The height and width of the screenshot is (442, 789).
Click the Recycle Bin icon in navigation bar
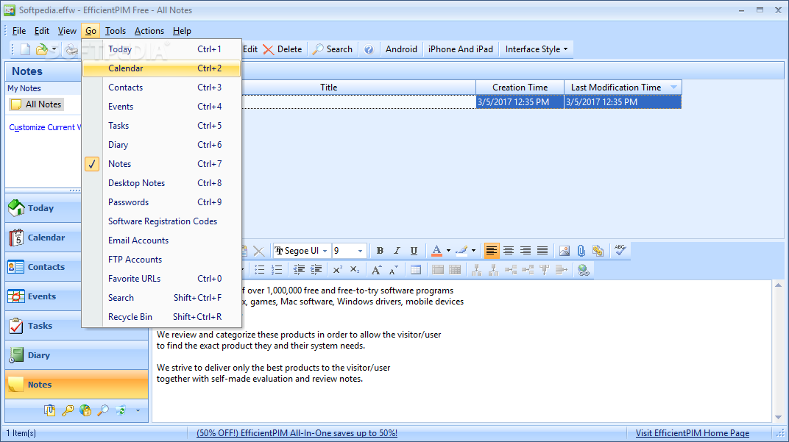[121, 411]
